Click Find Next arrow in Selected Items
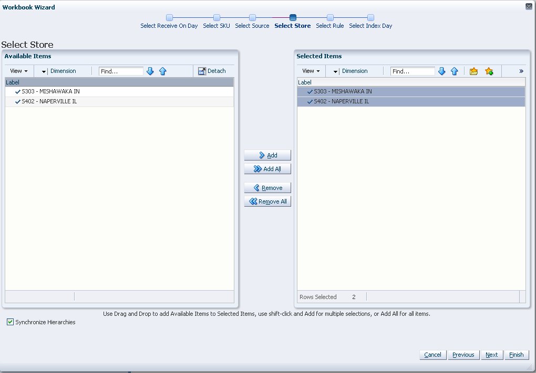This screenshot has height=373, width=536. pos(441,71)
